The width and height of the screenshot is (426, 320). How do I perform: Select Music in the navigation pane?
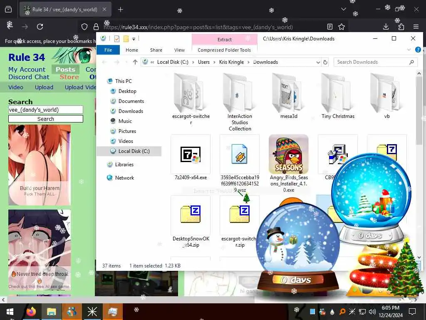click(125, 121)
